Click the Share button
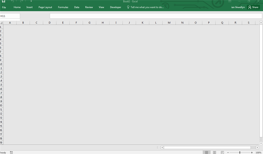This screenshot has width=263, height=154. tap(253, 7)
